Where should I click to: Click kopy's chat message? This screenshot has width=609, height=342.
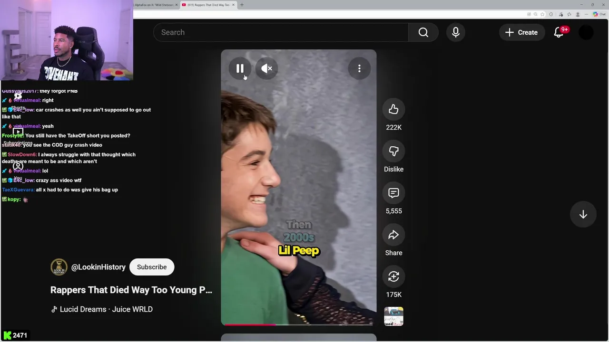pyautogui.click(x=15, y=199)
